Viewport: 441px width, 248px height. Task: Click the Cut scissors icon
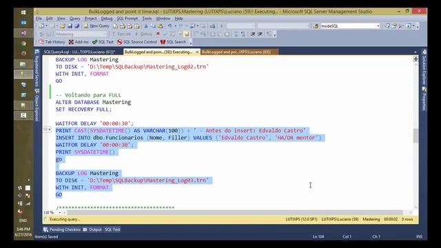[x=146, y=26]
